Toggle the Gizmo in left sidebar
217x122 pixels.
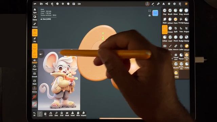point(35,89)
